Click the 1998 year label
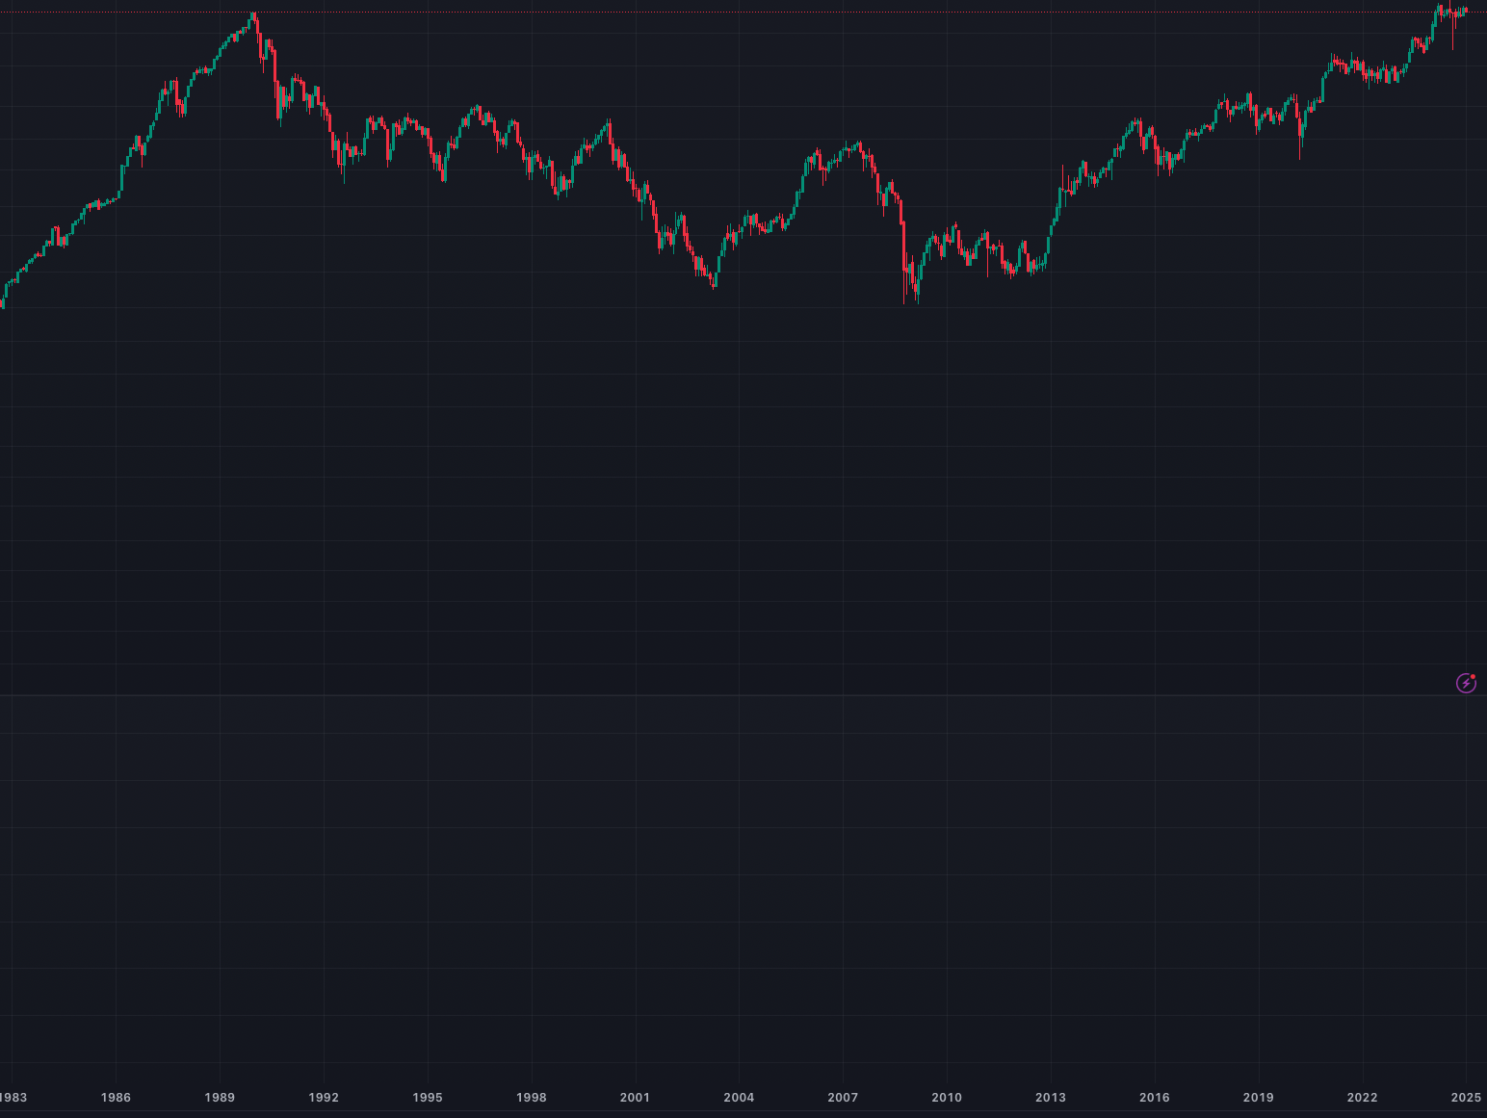Viewport: 1487px width, 1118px height. tap(532, 1097)
